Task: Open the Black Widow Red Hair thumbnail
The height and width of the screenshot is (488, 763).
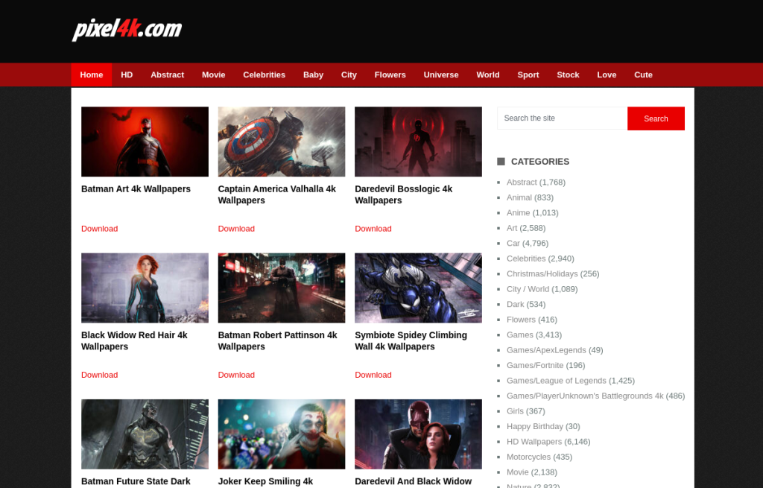Action: click(x=145, y=288)
